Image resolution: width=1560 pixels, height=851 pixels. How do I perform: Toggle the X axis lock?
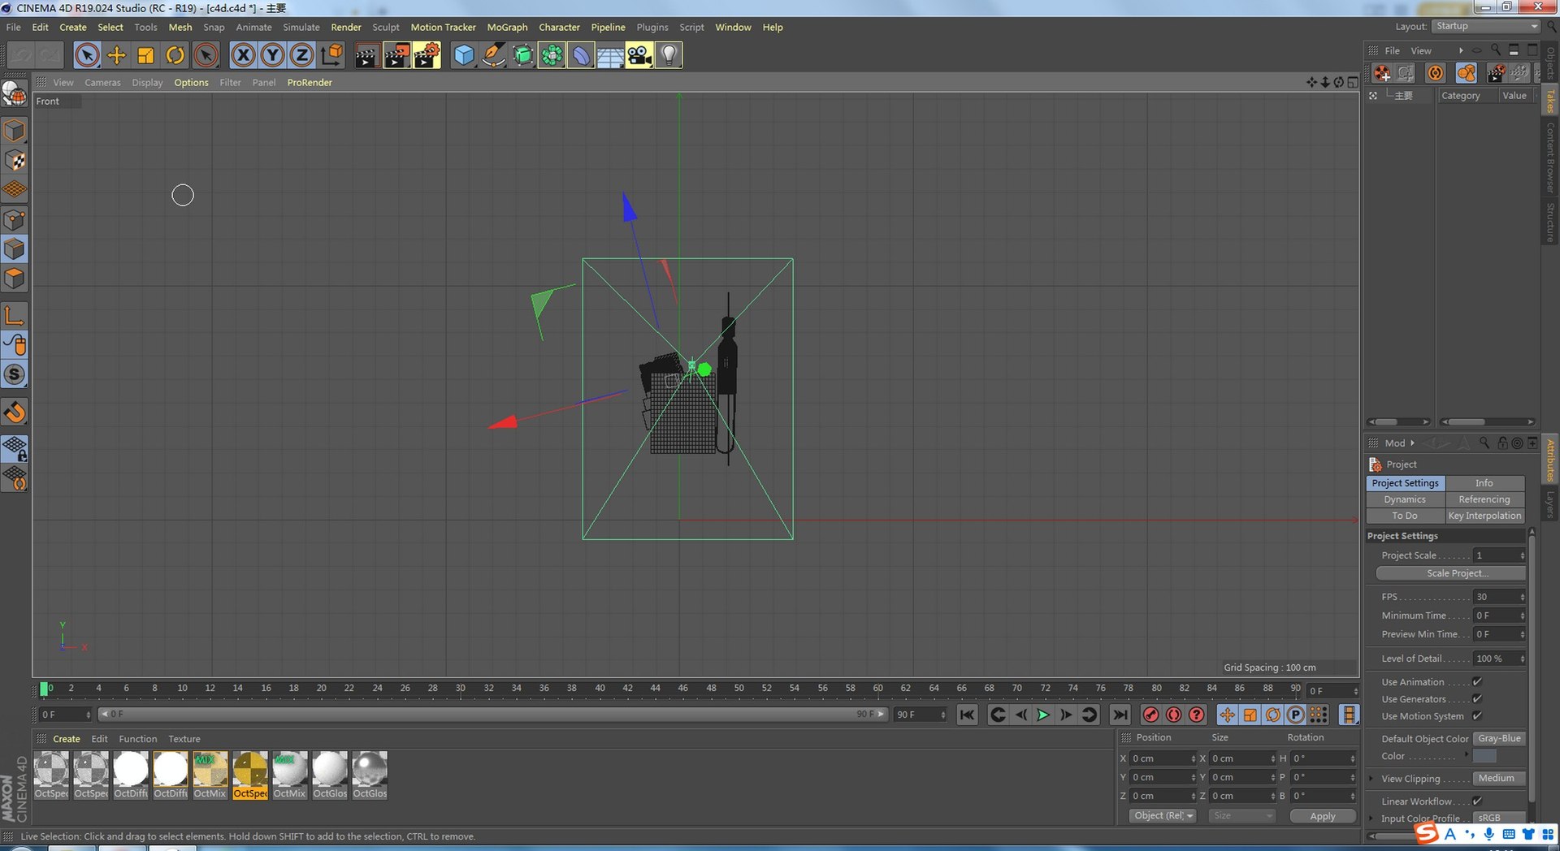click(243, 55)
